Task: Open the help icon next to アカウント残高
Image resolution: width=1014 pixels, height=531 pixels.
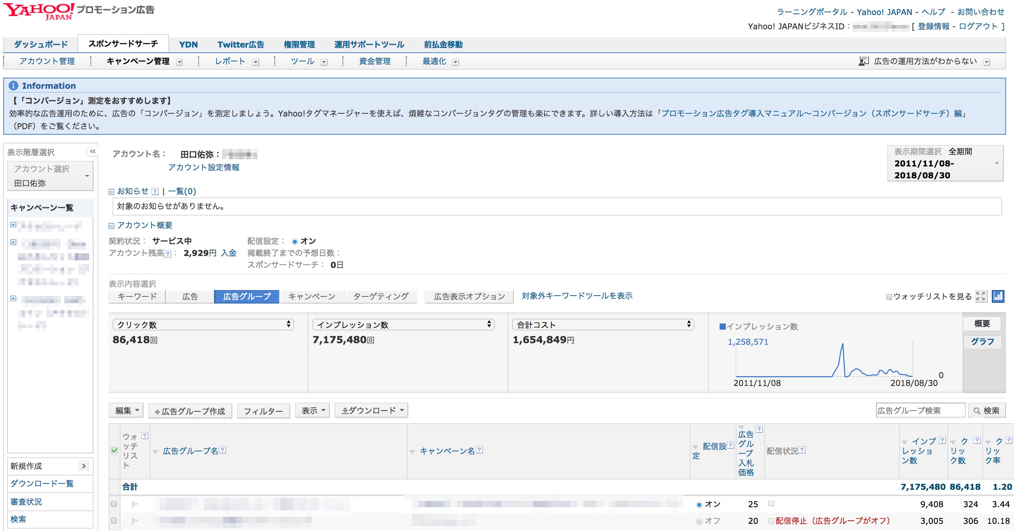Action: pos(168,254)
